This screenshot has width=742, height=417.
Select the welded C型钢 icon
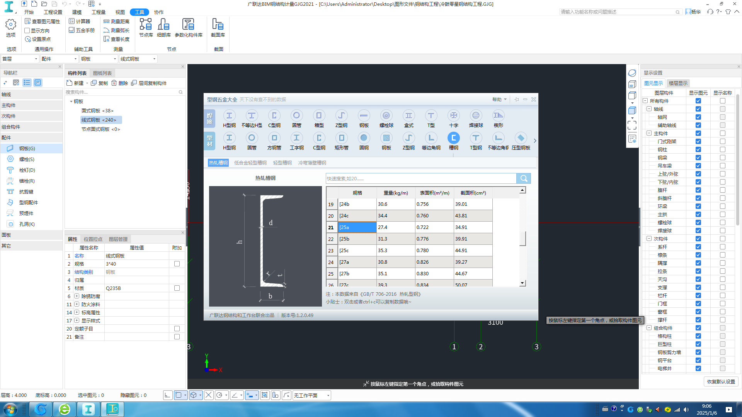pos(274,119)
